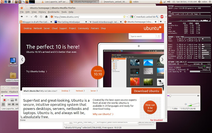Click the Server tour link below banner

(94, 91)
